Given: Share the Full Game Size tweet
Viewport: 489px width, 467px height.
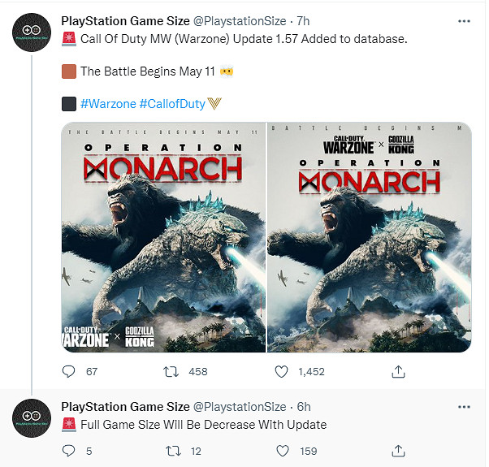Looking at the screenshot, I should (x=398, y=450).
